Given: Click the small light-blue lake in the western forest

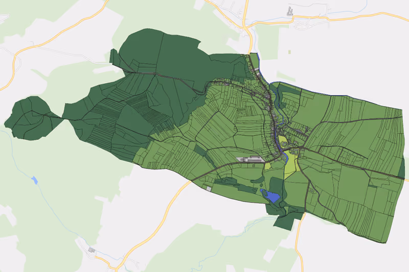Looking at the screenshot, I should [x=34, y=180].
